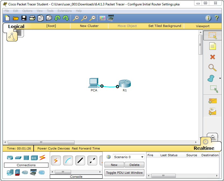
Task: Click the Delete scenario button
Action: pos(134,165)
